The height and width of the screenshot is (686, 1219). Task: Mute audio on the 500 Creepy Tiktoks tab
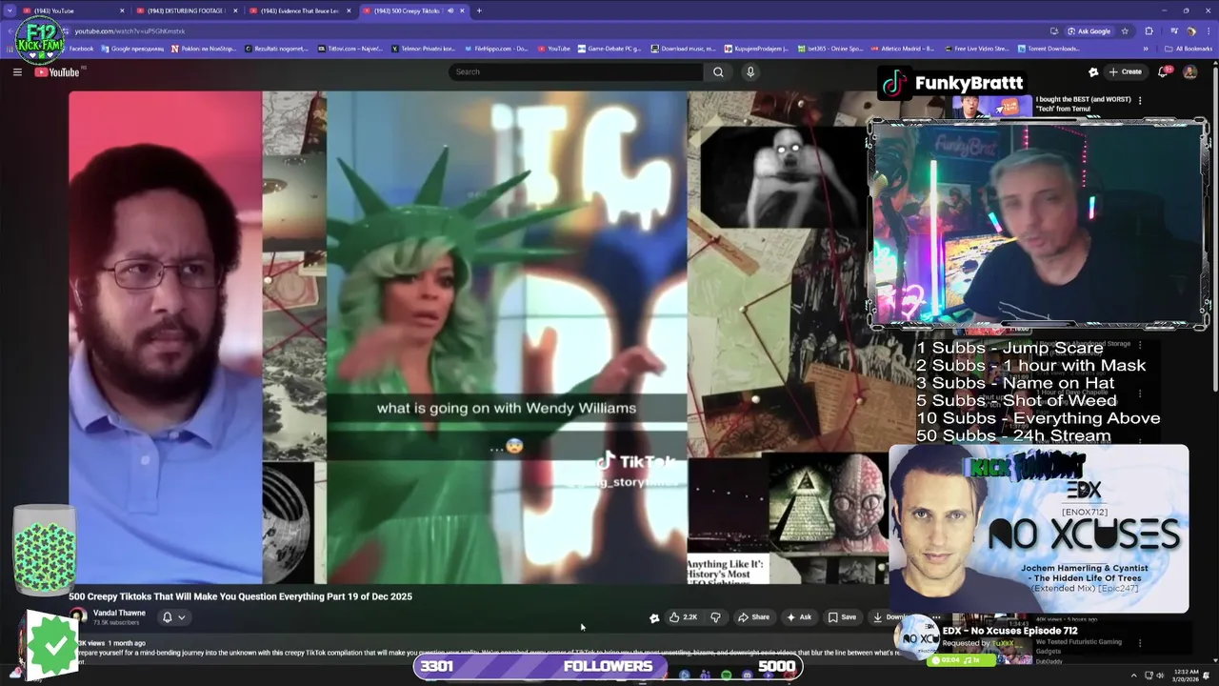[x=450, y=10]
